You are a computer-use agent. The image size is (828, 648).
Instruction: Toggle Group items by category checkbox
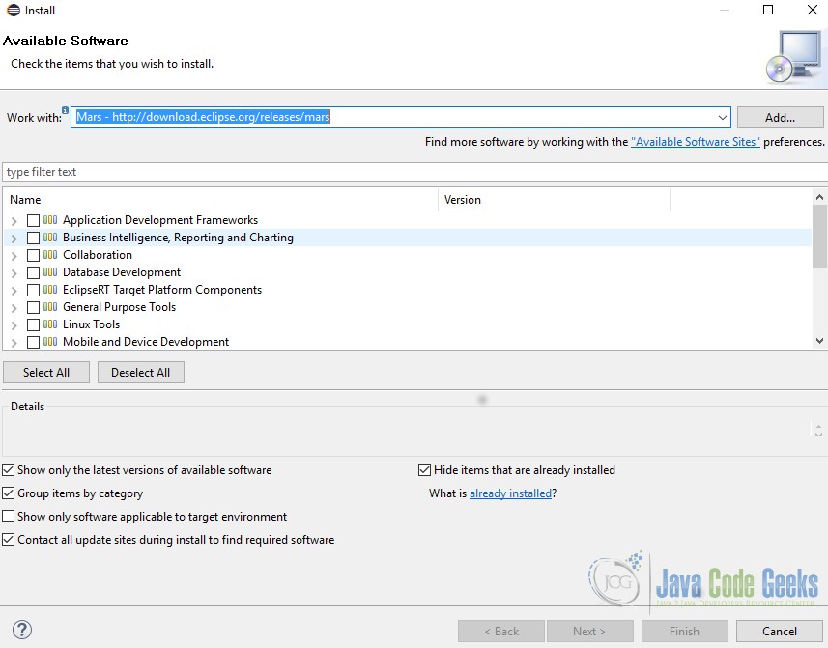click(9, 493)
